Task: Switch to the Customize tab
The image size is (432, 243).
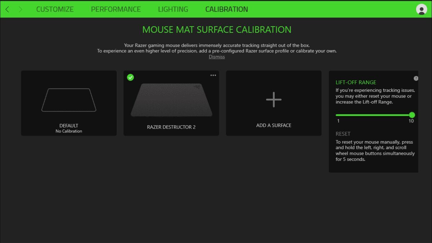Action: (x=55, y=9)
